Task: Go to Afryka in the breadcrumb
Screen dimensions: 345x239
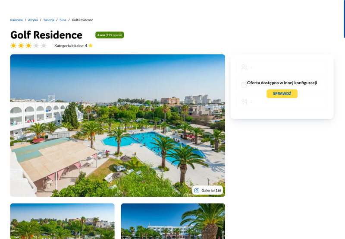Action: (x=33, y=20)
